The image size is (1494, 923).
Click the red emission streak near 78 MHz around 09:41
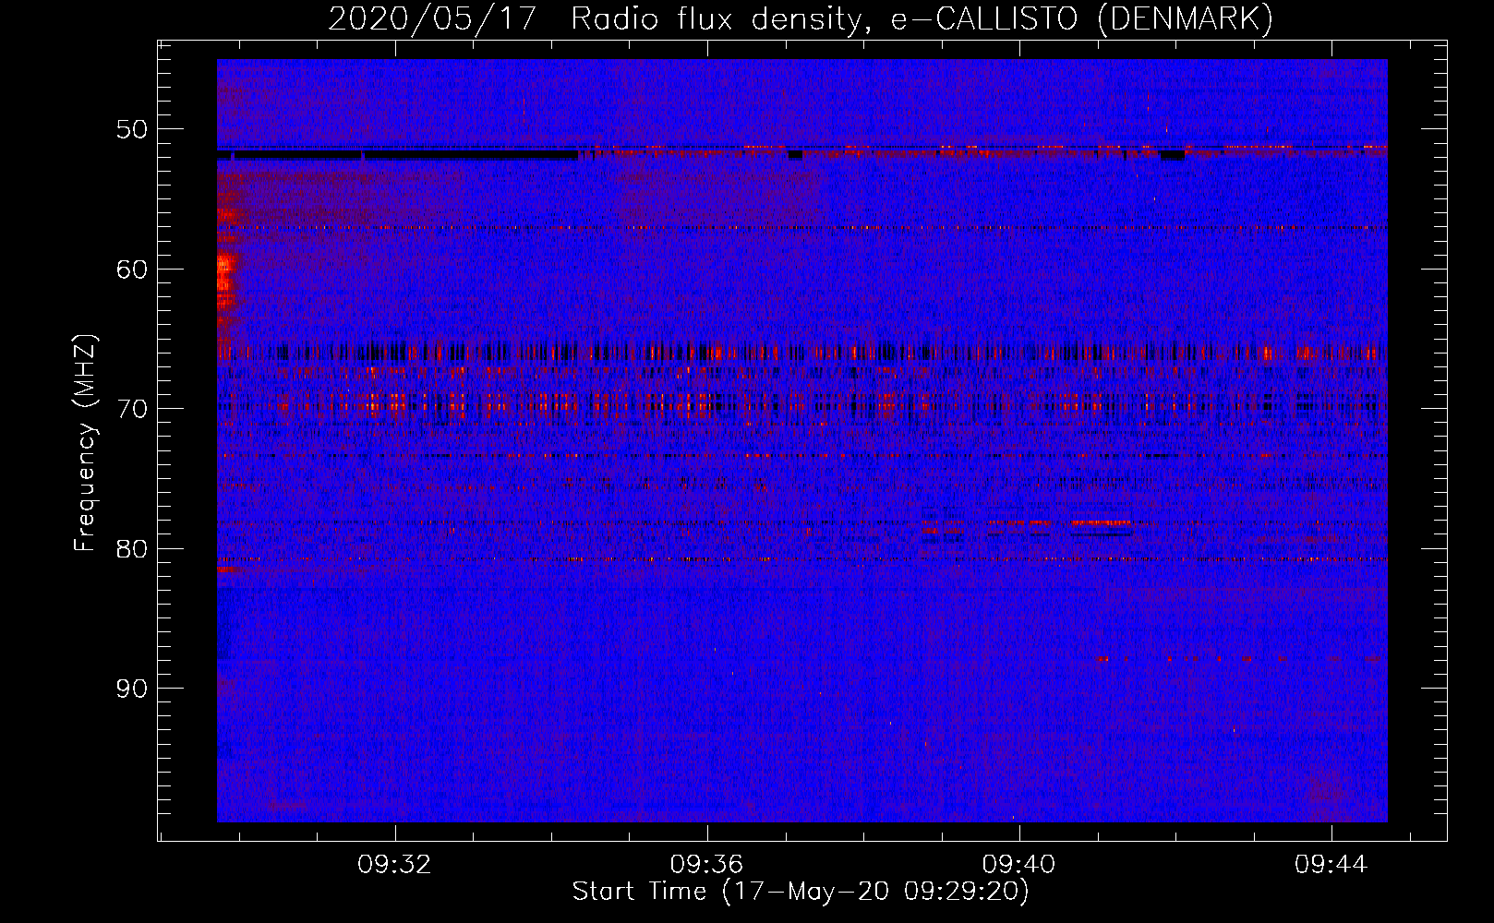tap(1101, 523)
